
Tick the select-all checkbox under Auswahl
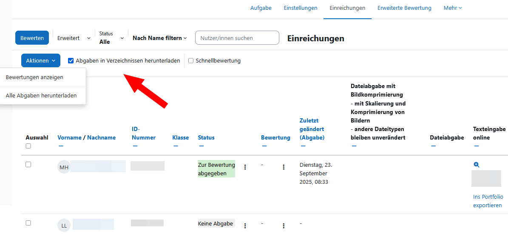coord(28,146)
